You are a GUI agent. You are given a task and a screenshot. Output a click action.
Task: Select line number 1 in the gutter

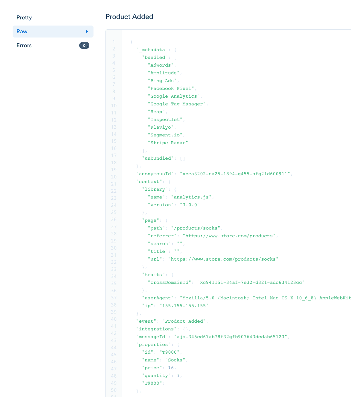(x=114, y=42)
